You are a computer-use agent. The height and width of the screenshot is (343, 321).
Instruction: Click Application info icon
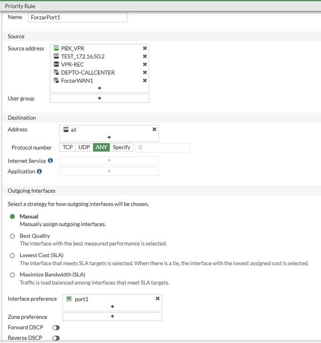coord(40,171)
